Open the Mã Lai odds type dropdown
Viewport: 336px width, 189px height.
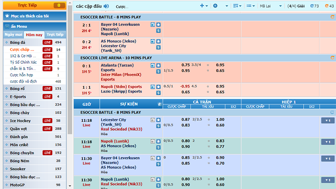tap(270, 6)
